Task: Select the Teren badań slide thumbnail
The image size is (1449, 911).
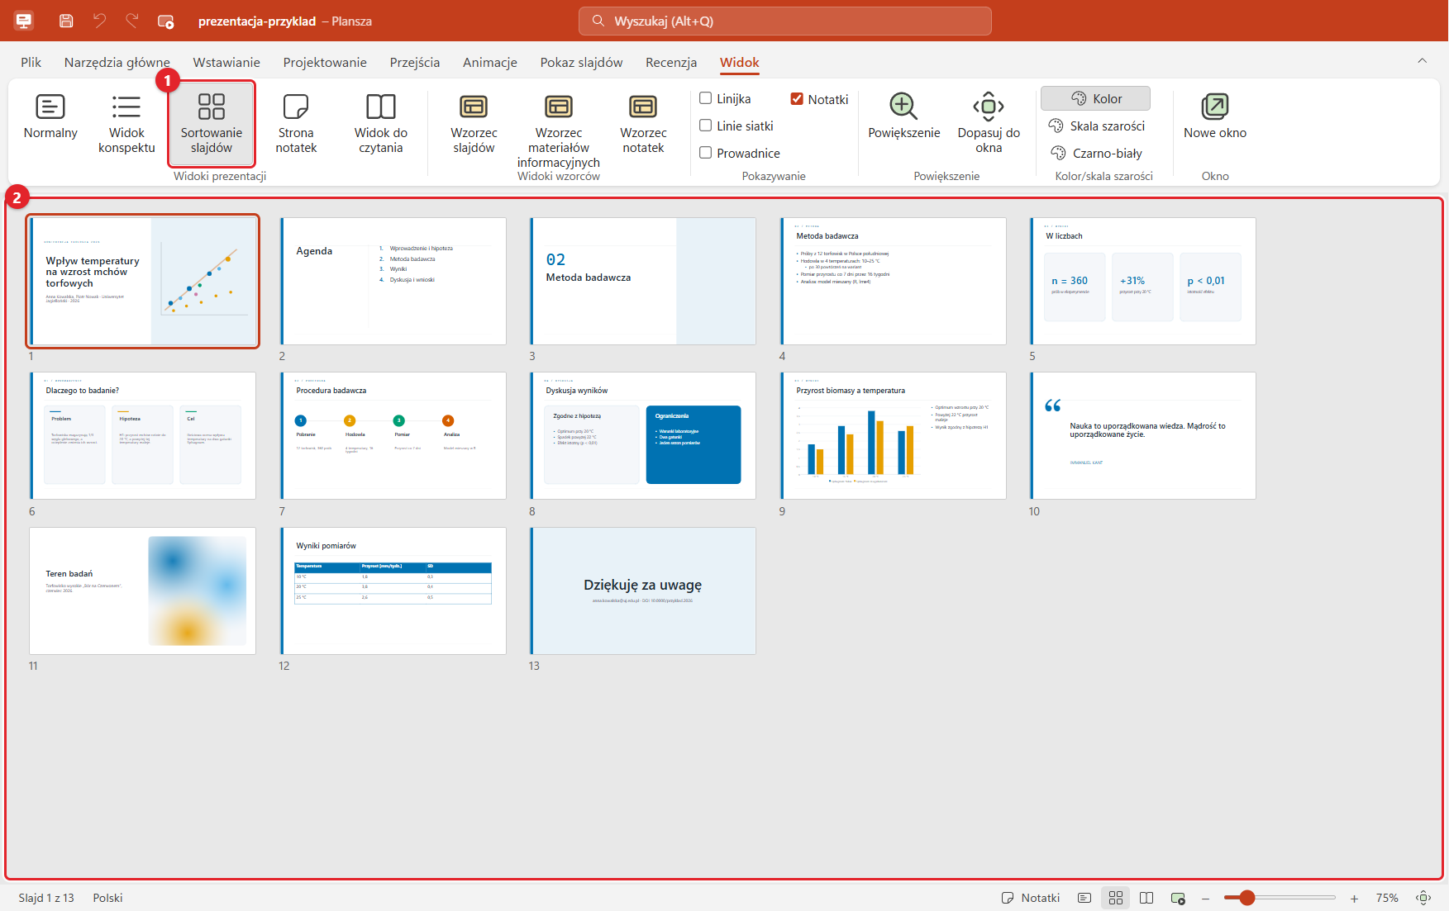Action: click(142, 591)
